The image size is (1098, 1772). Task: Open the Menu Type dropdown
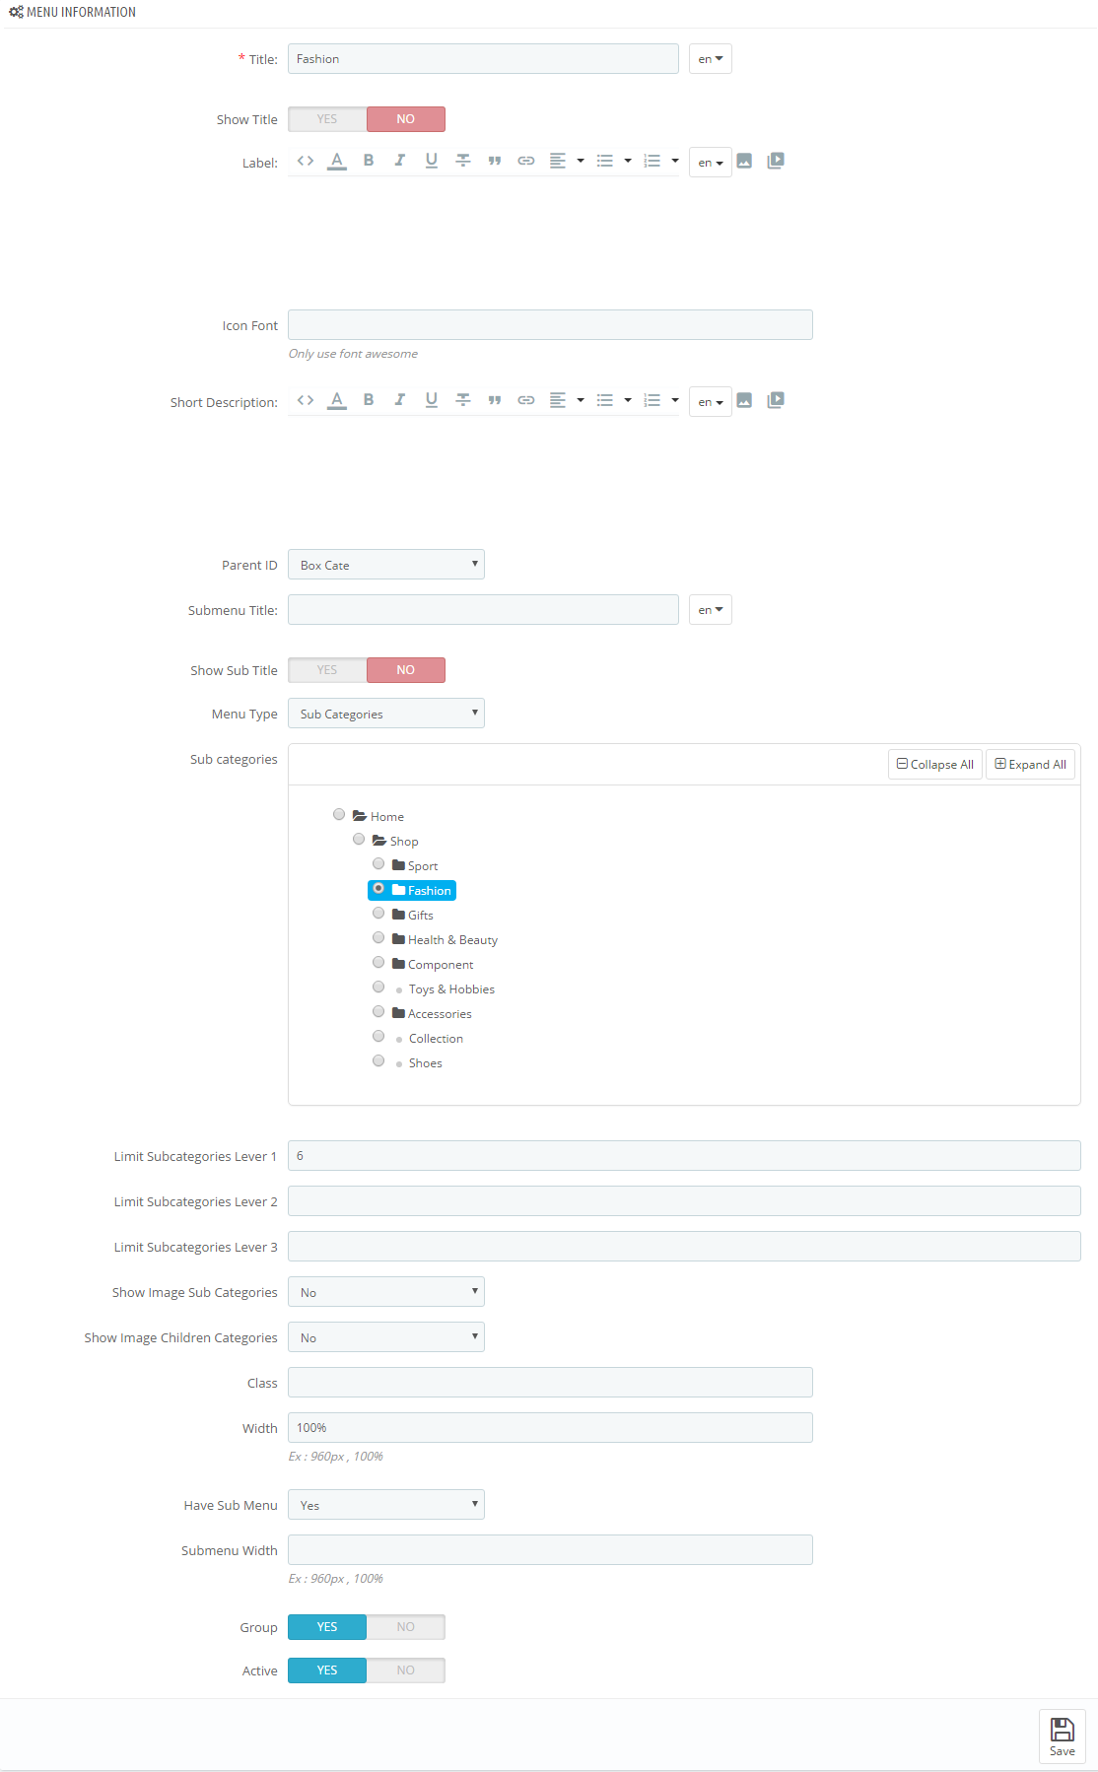tap(386, 714)
